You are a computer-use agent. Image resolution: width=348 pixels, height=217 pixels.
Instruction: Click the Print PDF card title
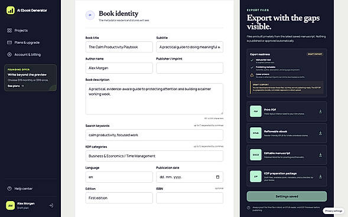(x=270, y=110)
